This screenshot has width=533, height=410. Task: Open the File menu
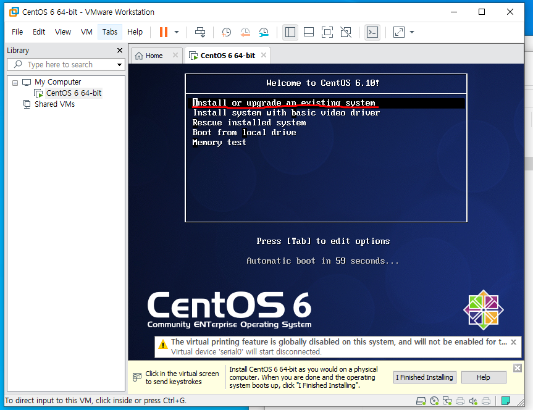17,32
